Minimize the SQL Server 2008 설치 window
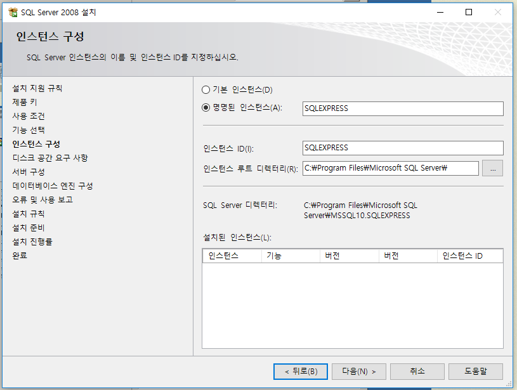Image resolution: width=517 pixels, height=390 pixels. [x=440, y=13]
